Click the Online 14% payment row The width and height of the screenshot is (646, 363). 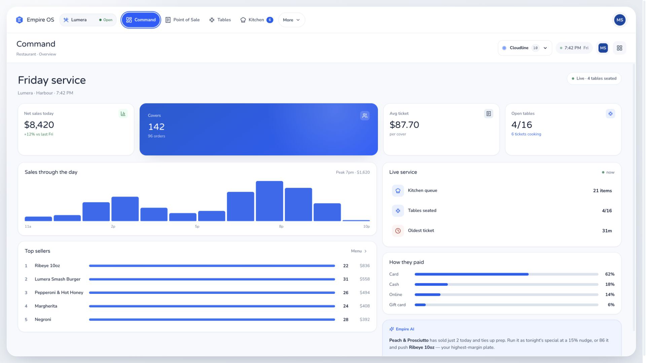pos(502,295)
